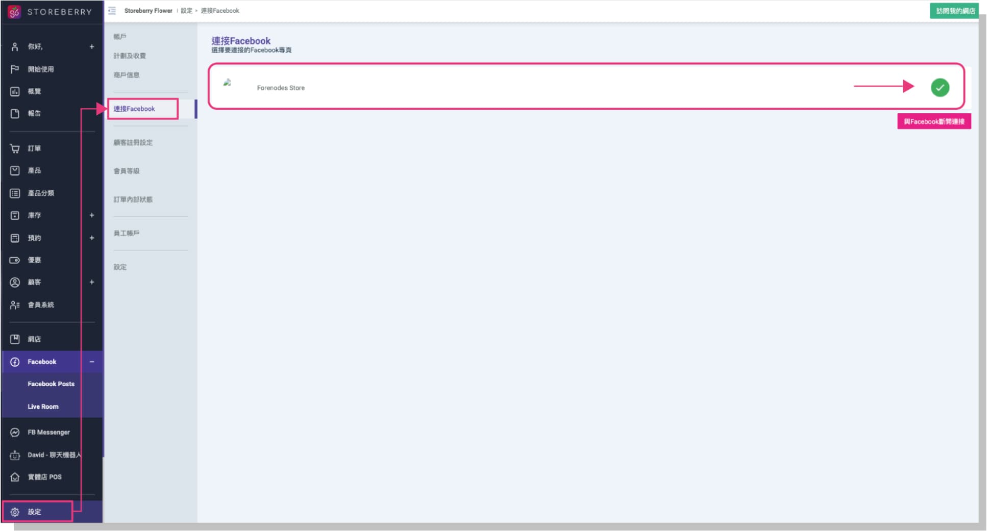Click the sidebar collapse hamburger icon

click(112, 11)
